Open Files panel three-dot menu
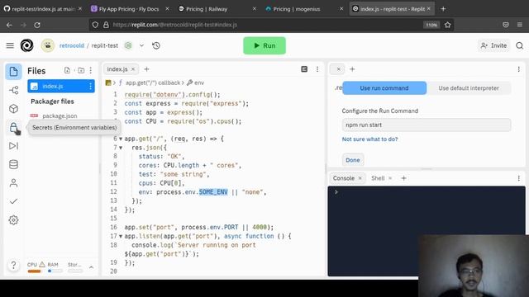529x297 pixels. pyautogui.click(x=91, y=70)
